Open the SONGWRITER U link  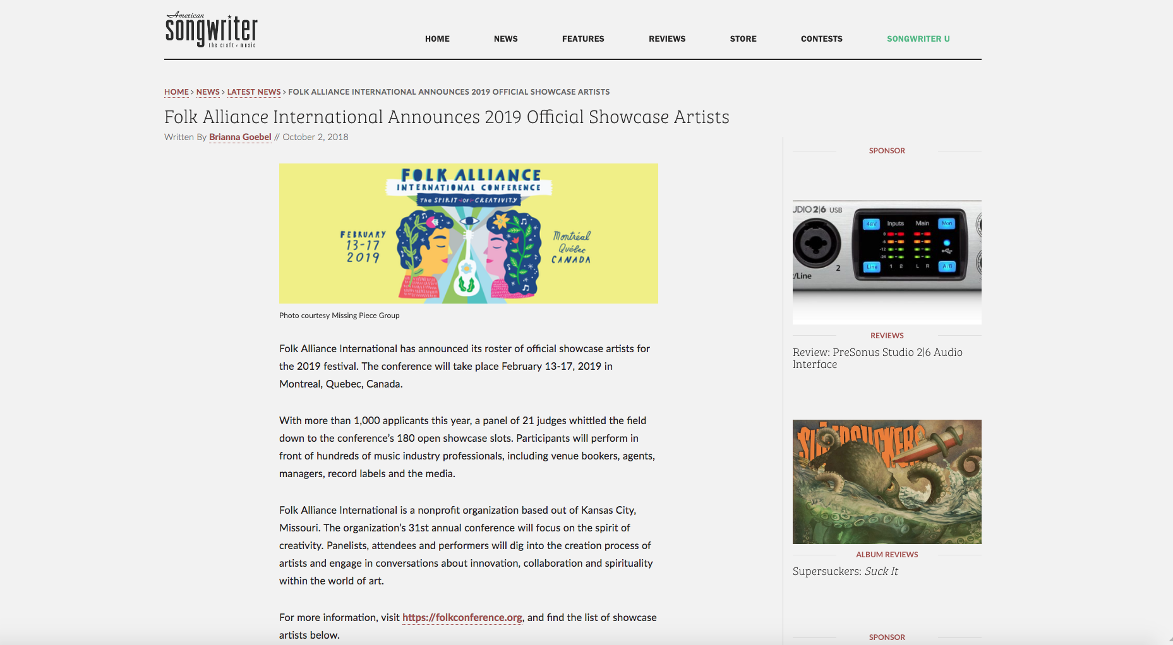coord(918,39)
